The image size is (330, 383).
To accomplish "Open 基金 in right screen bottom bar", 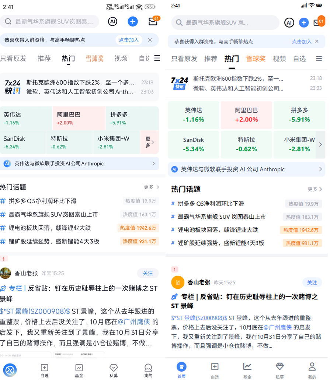I will (247, 370).
